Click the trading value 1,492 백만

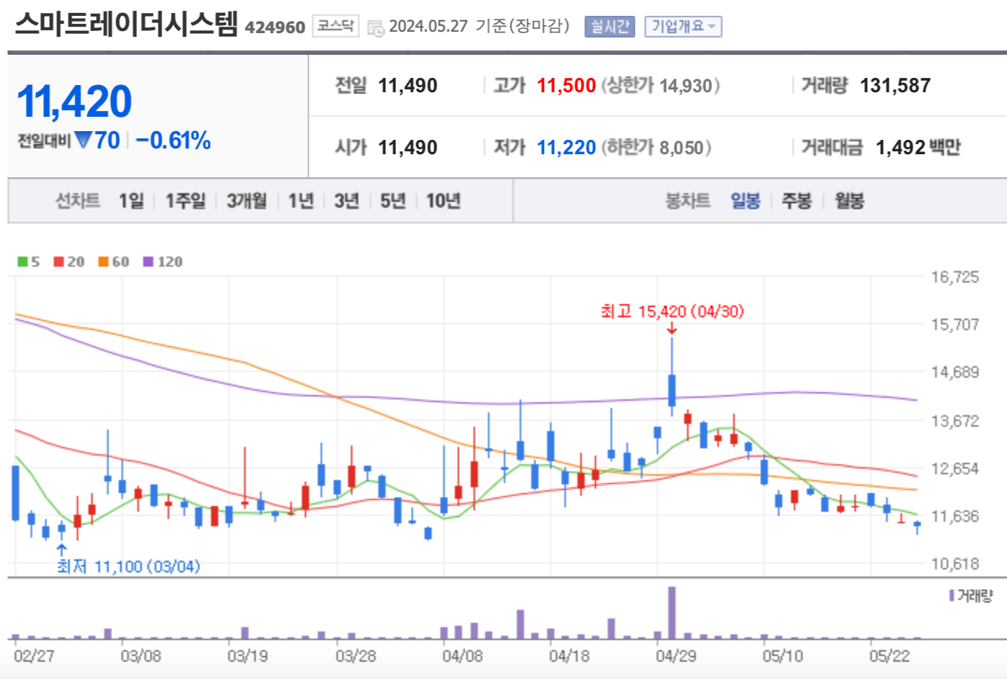918,148
